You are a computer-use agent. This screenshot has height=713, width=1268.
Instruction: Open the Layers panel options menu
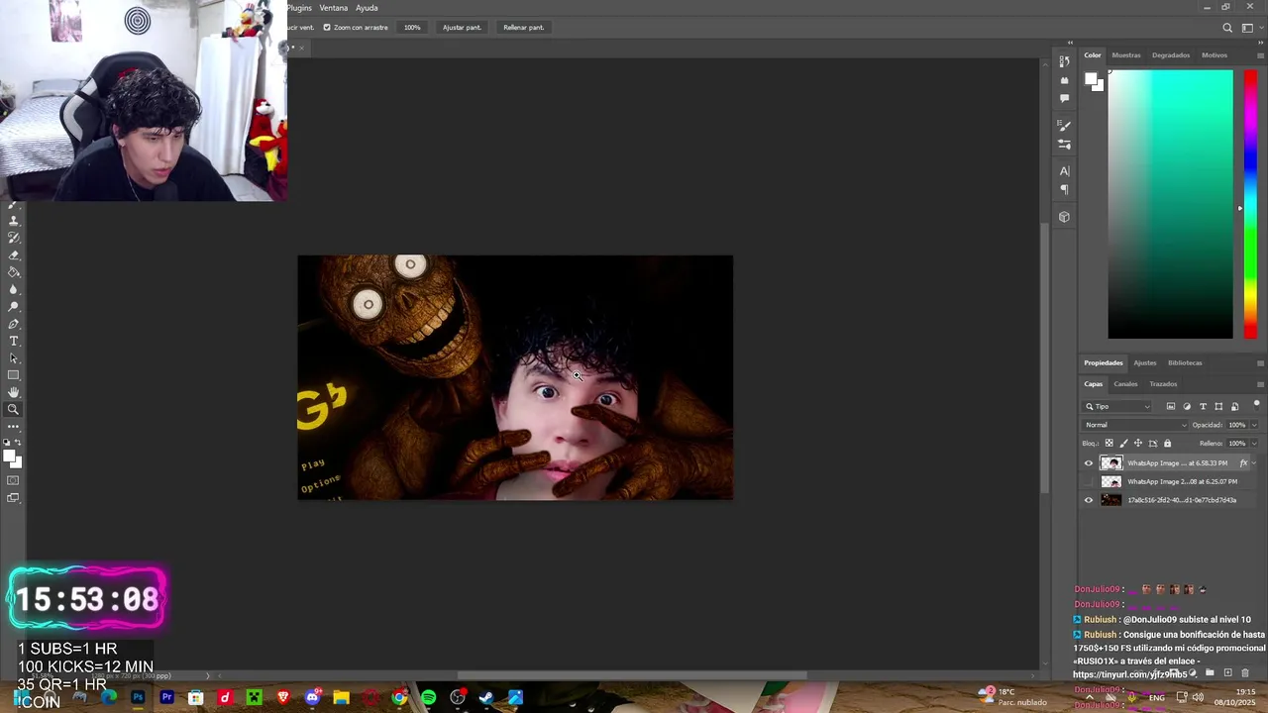pyautogui.click(x=1259, y=384)
